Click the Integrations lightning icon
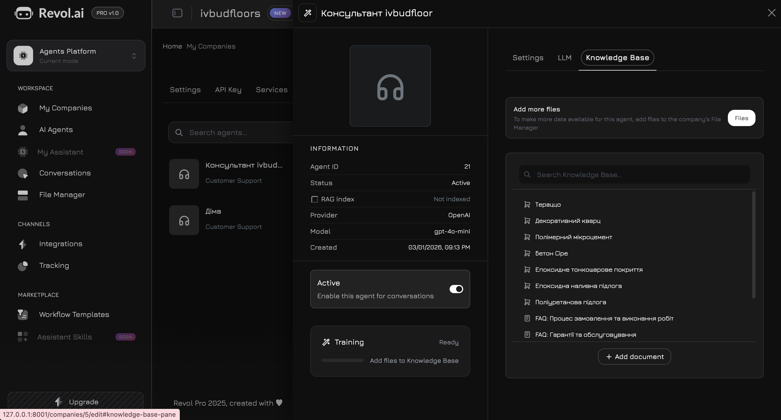This screenshot has height=420, width=781. (23, 244)
